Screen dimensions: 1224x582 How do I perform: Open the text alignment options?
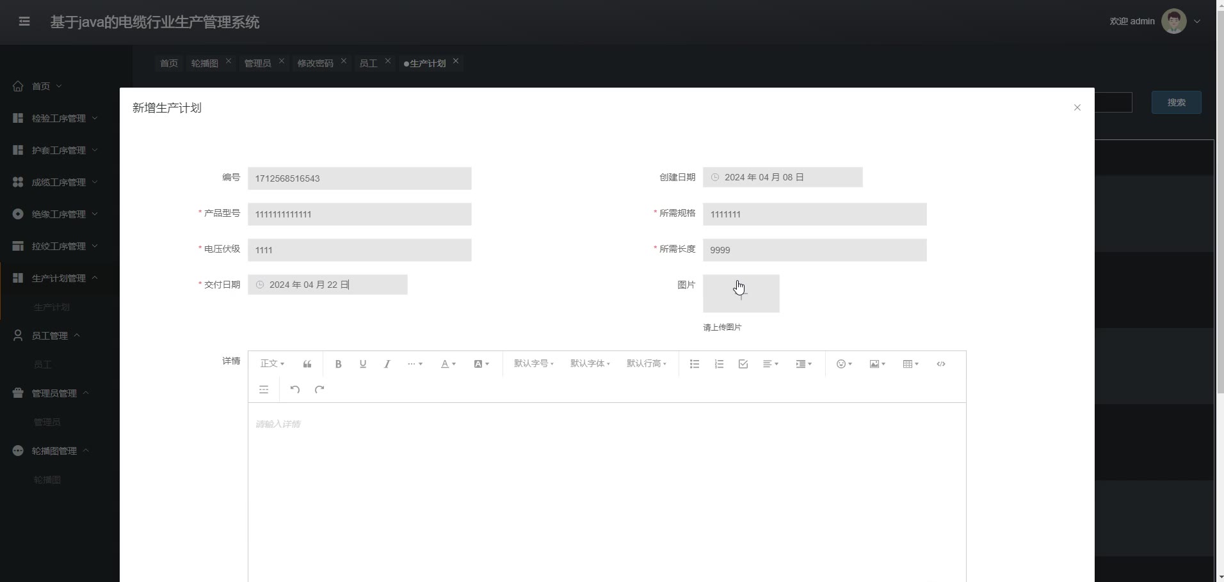[x=771, y=364]
